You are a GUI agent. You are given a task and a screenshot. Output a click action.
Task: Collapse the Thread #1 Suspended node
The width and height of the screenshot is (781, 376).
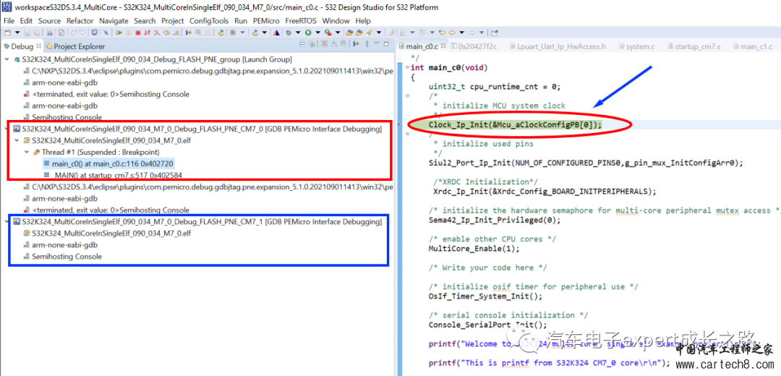click(27, 152)
